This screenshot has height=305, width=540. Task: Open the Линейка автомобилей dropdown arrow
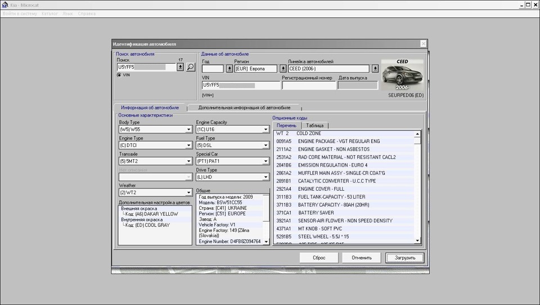[375, 69]
